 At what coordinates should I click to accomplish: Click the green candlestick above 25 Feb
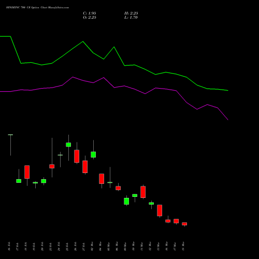coord(68,145)
